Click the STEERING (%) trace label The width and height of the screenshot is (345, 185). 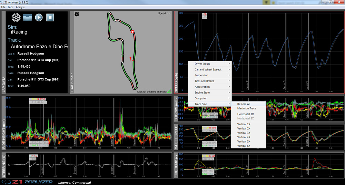click(4, 166)
